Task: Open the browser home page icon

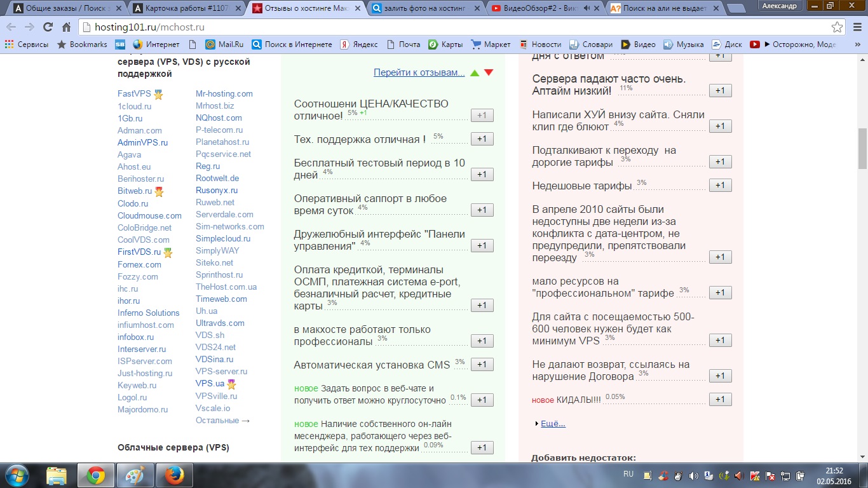Action: pos(66,27)
